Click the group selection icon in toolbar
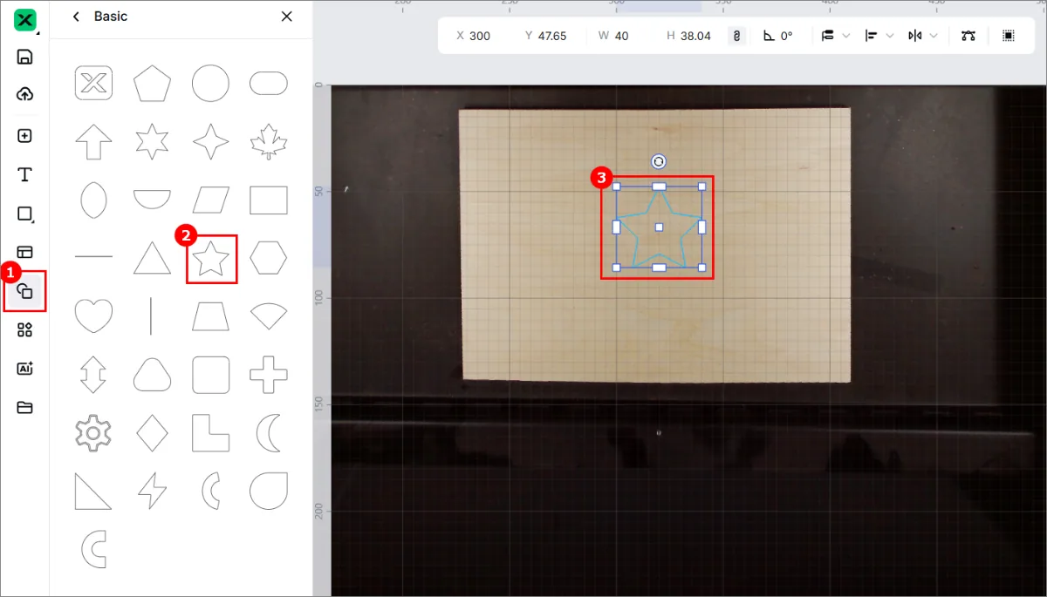The image size is (1047, 597). 1009,36
